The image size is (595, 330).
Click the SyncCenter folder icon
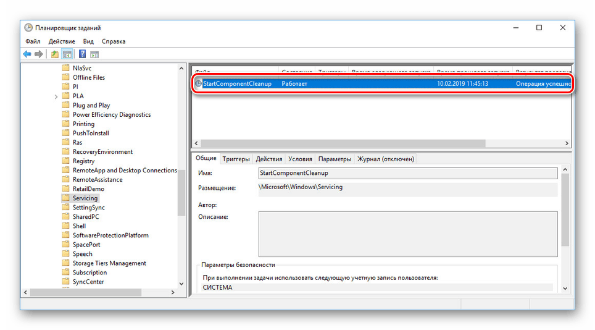click(x=65, y=282)
